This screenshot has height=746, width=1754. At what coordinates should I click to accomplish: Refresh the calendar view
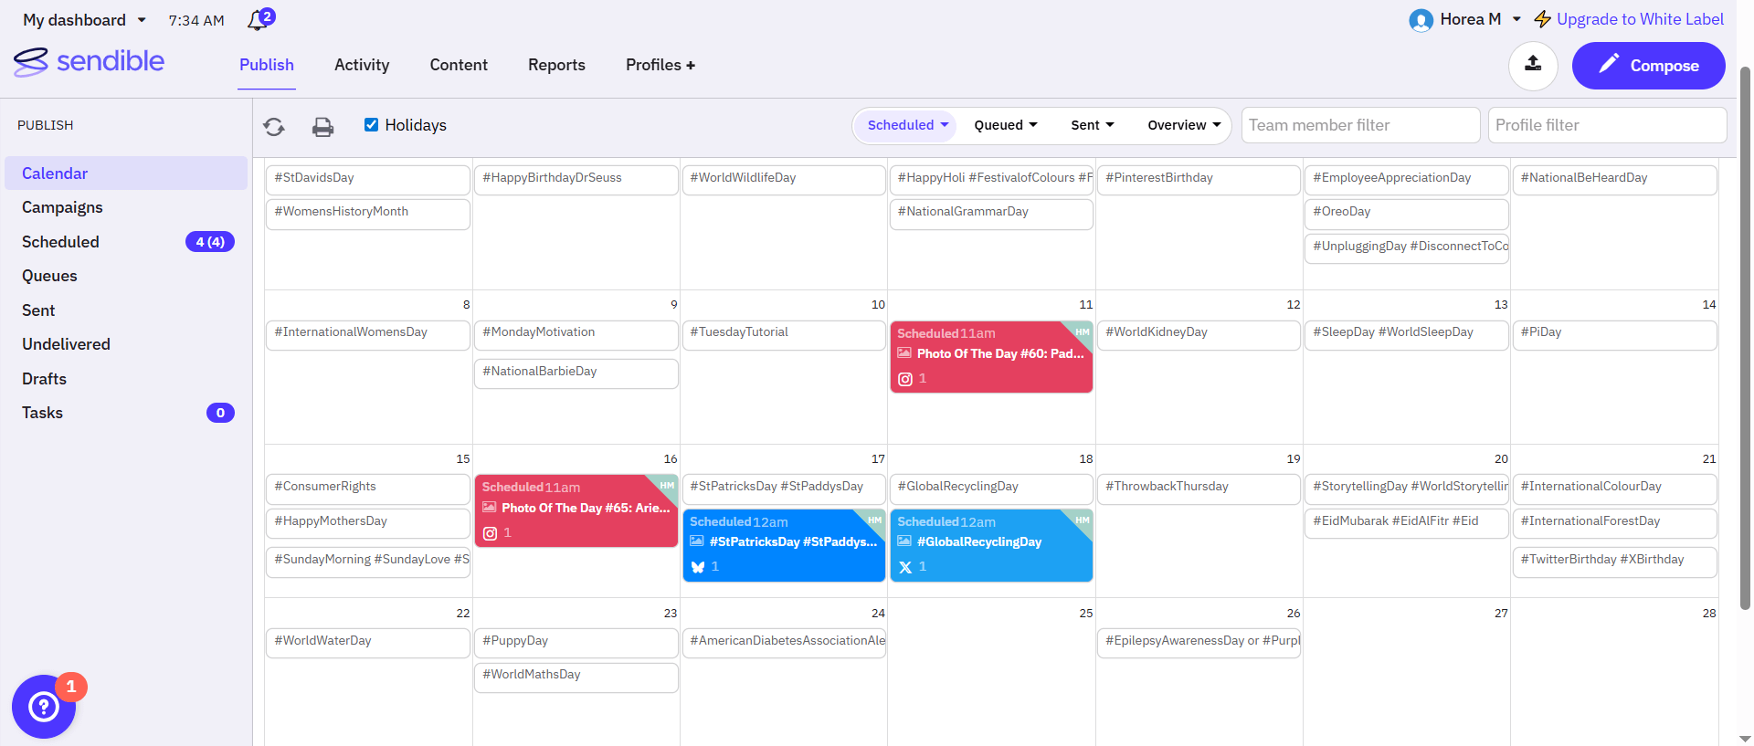coord(274,127)
